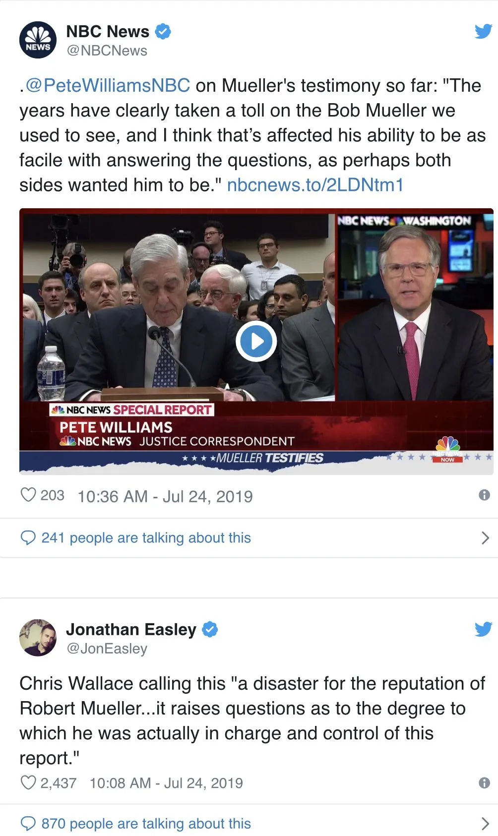Click the @JonEasley handle
The image size is (498, 836).
pos(107,649)
